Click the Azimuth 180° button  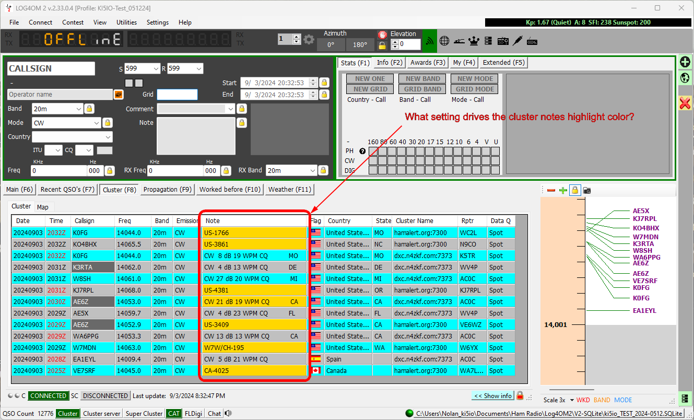(360, 45)
